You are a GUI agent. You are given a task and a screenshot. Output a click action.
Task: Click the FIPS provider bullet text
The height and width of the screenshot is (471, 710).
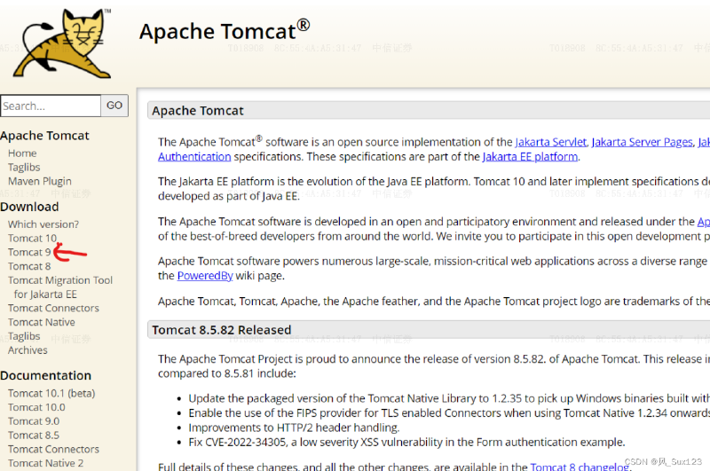pyautogui.click(x=449, y=413)
